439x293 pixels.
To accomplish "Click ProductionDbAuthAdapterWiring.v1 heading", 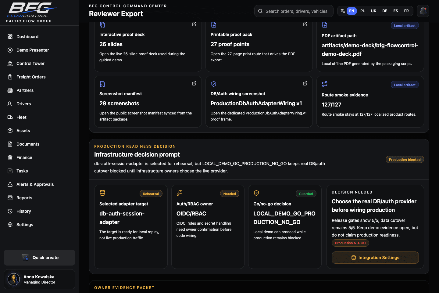I will point(256,103).
